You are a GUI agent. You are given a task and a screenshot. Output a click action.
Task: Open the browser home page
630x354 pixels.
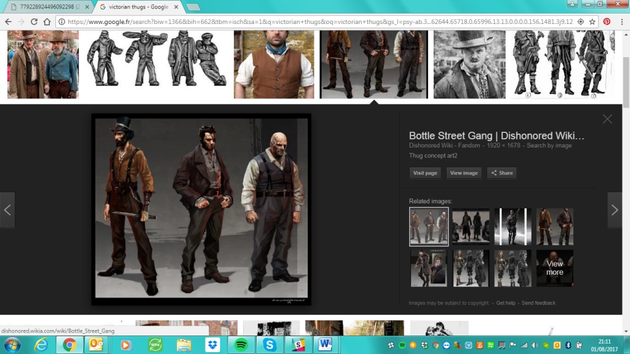coord(47,22)
